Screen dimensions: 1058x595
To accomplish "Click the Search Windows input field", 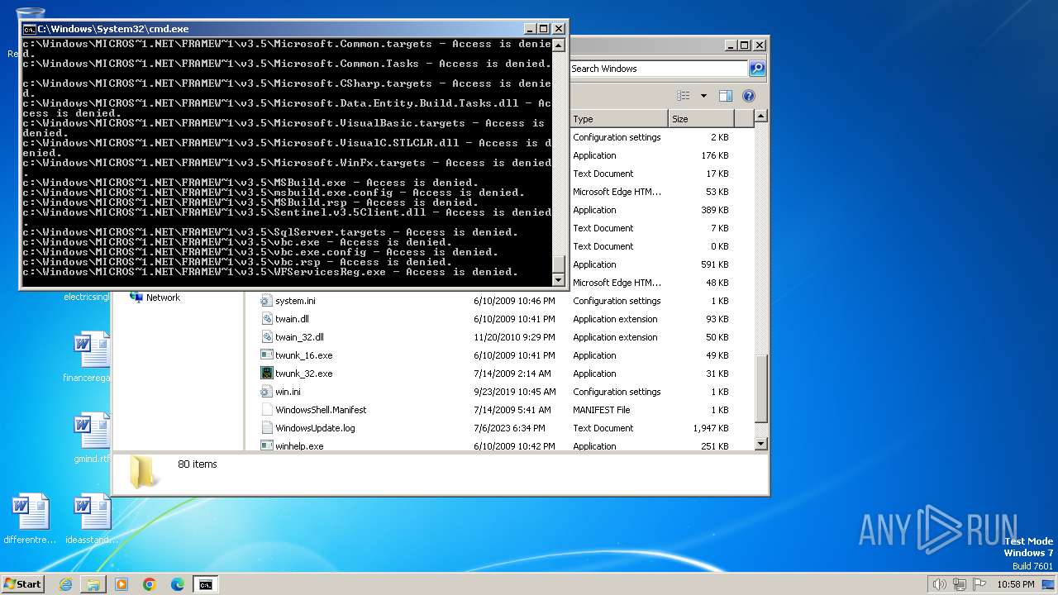I will coord(659,69).
